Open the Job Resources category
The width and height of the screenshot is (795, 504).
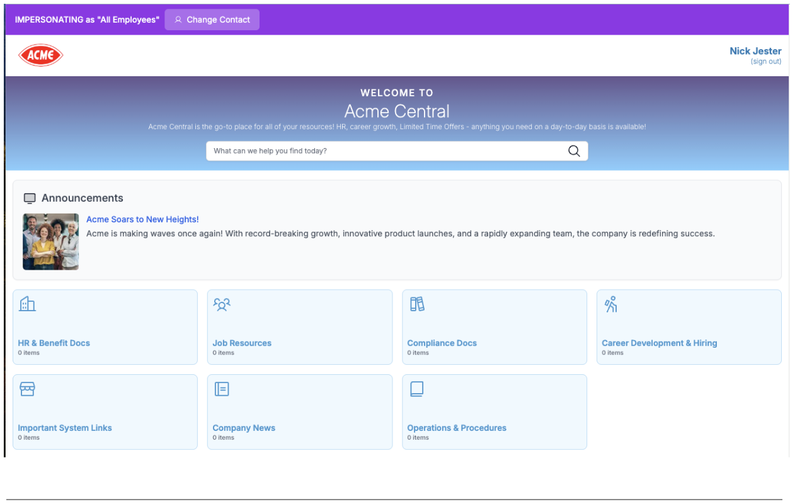click(x=300, y=327)
